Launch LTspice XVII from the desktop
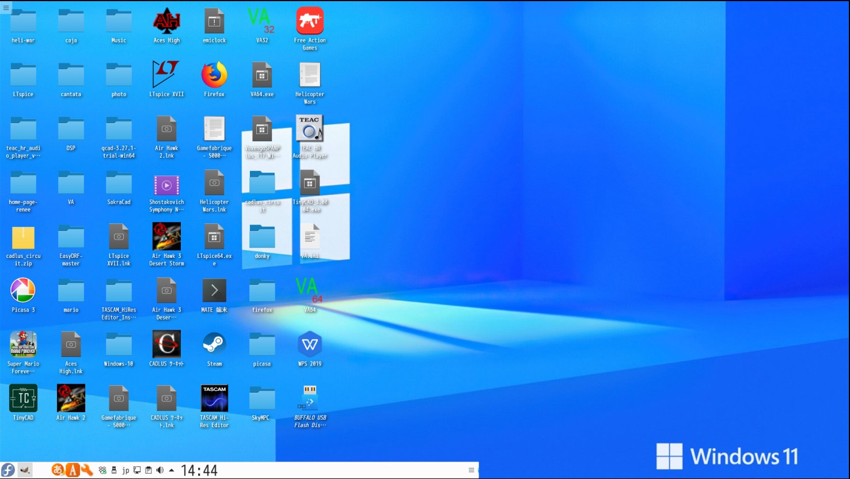 point(166,75)
